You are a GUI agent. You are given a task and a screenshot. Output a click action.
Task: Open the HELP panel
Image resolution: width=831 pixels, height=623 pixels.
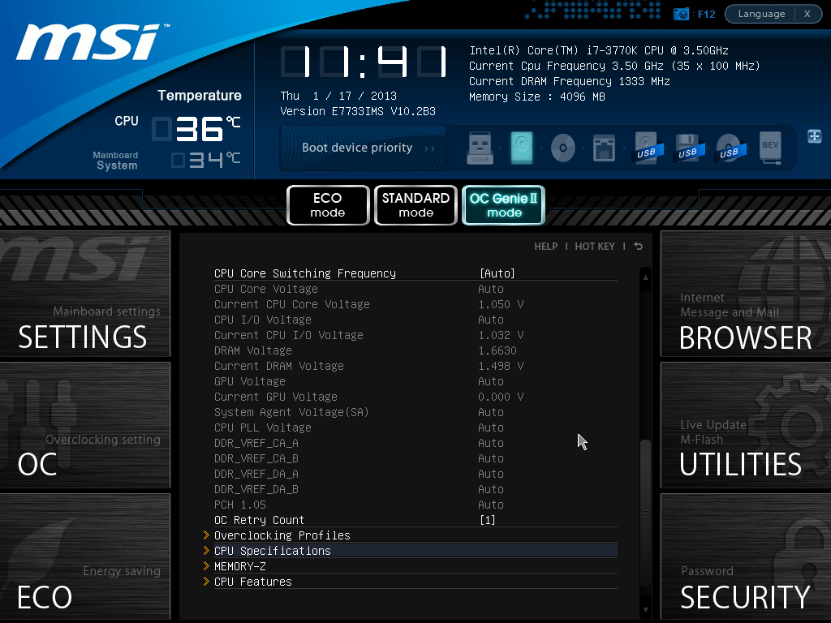(x=546, y=247)
